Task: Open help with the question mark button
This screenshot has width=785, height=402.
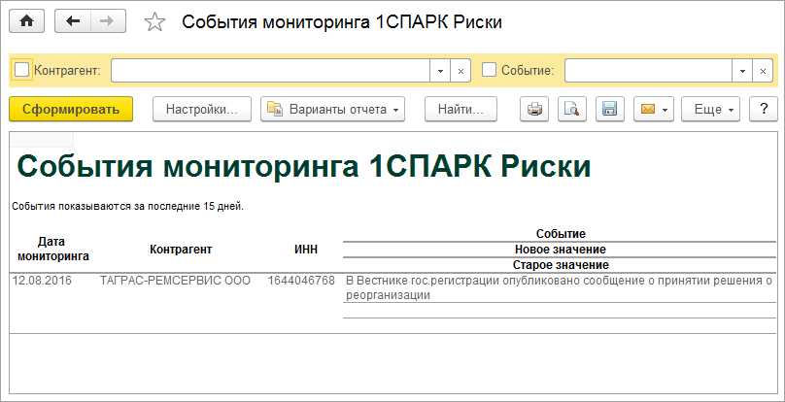Action: tap(763, 109)
